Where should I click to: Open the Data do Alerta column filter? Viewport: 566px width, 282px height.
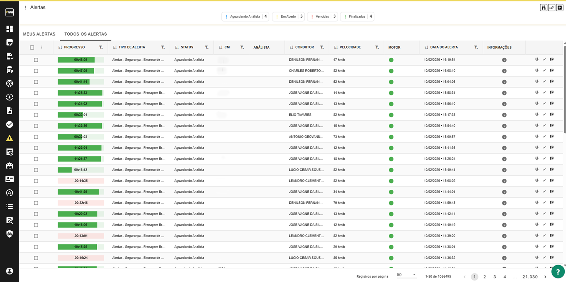(x=476, y=47)
